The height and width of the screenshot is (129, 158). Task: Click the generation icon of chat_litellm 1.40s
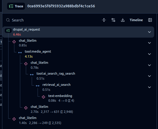tap(14, 119)
